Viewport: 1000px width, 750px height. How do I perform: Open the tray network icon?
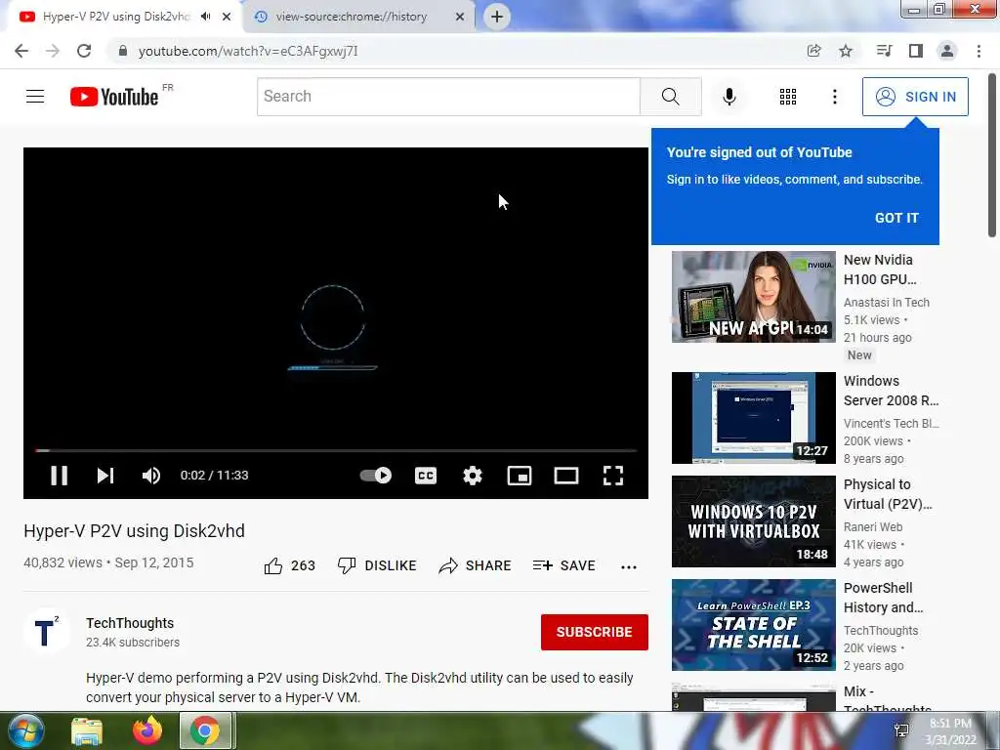pos(901,730)
